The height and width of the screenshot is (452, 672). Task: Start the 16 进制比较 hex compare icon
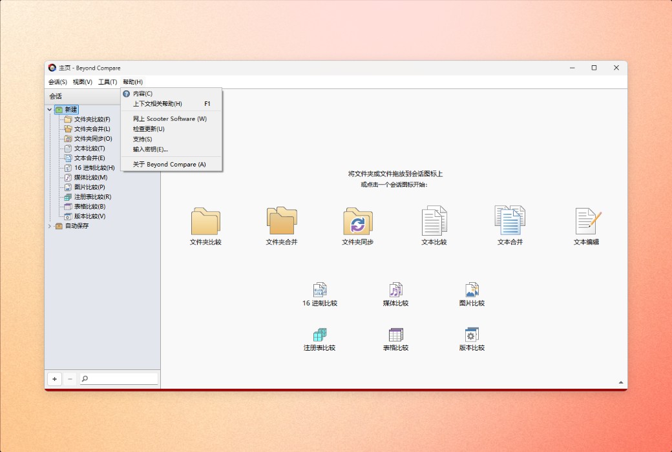(x=320, y=290)
